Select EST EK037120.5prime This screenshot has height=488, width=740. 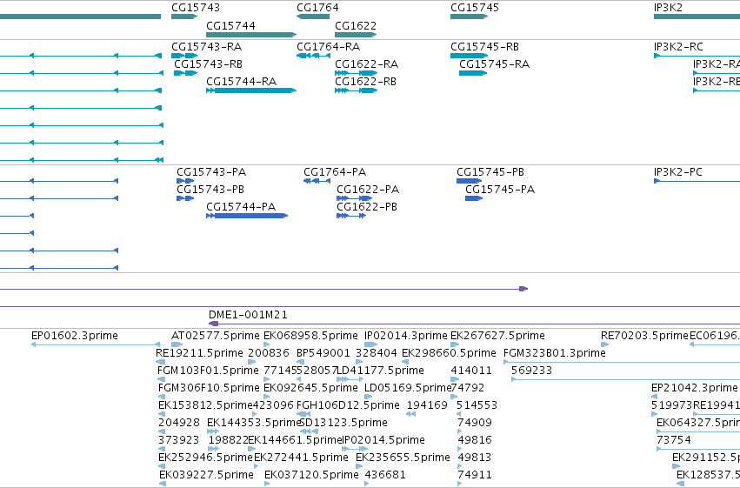[x=311, y=475]
